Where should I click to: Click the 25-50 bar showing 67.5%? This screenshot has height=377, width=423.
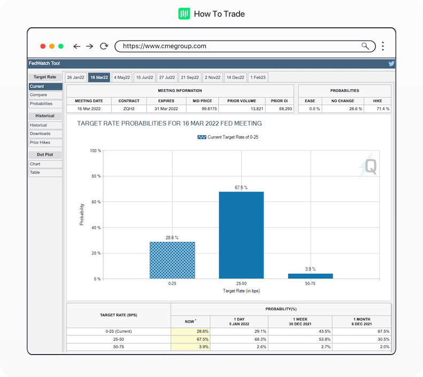[241, 235]
